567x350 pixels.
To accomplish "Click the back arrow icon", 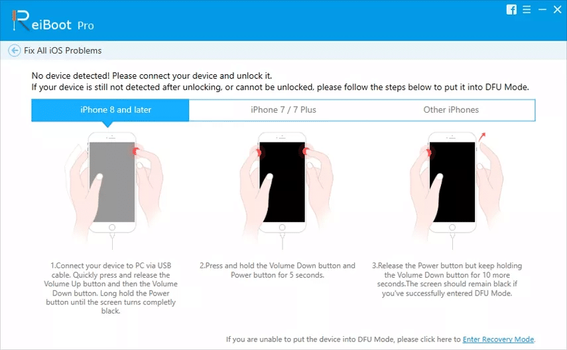I will point(15,50).
